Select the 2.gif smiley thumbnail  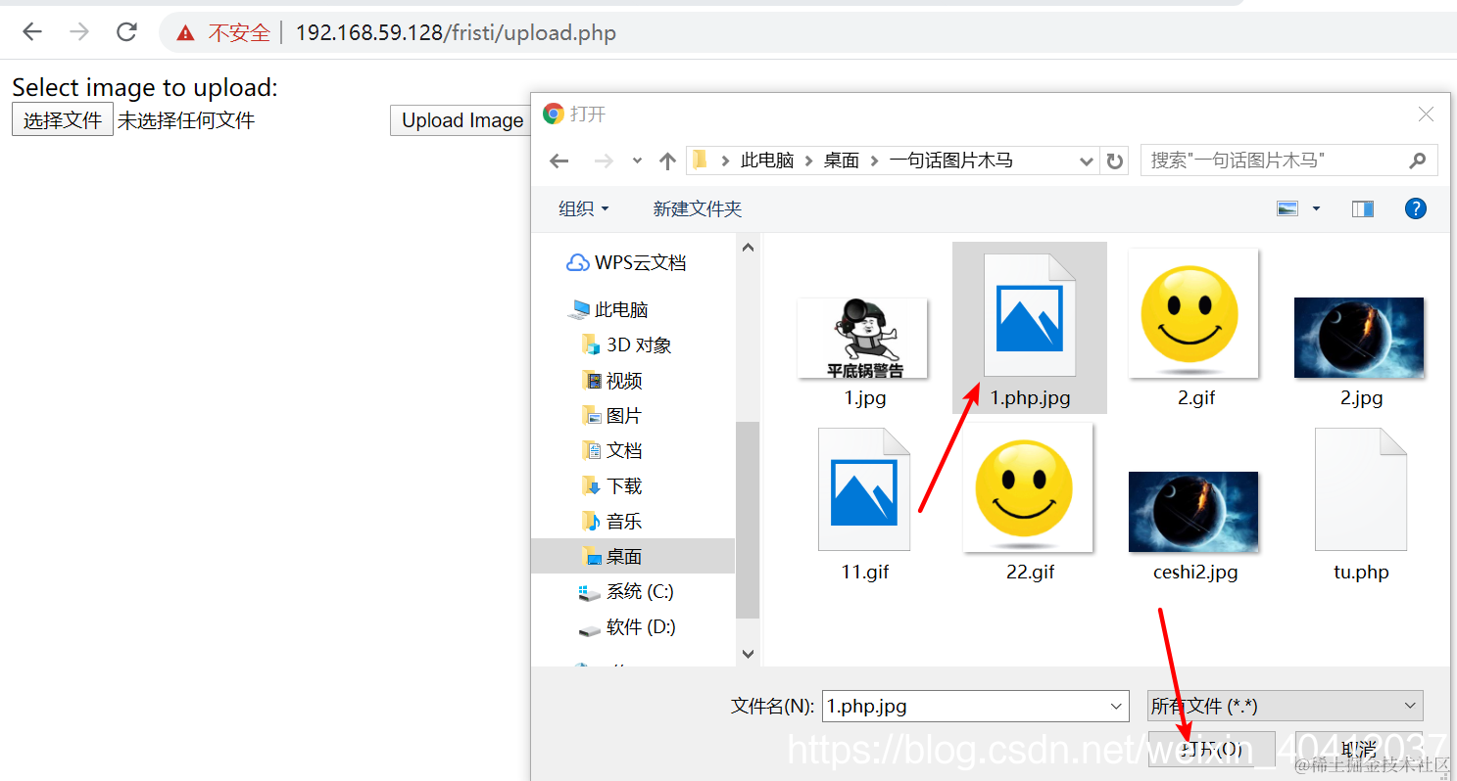[x=1192, y=313]
